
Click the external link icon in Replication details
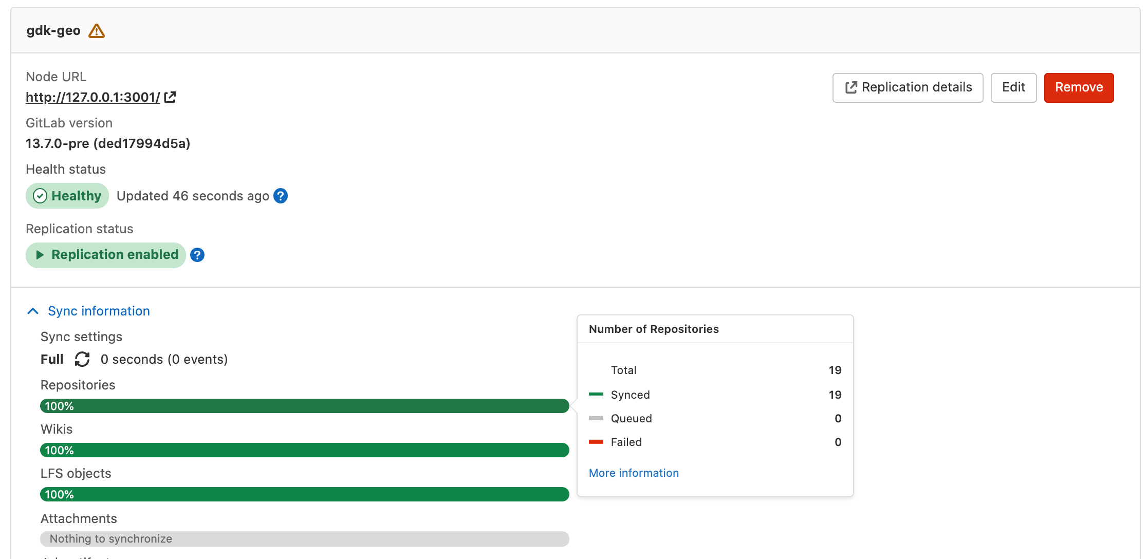point(851,87)
